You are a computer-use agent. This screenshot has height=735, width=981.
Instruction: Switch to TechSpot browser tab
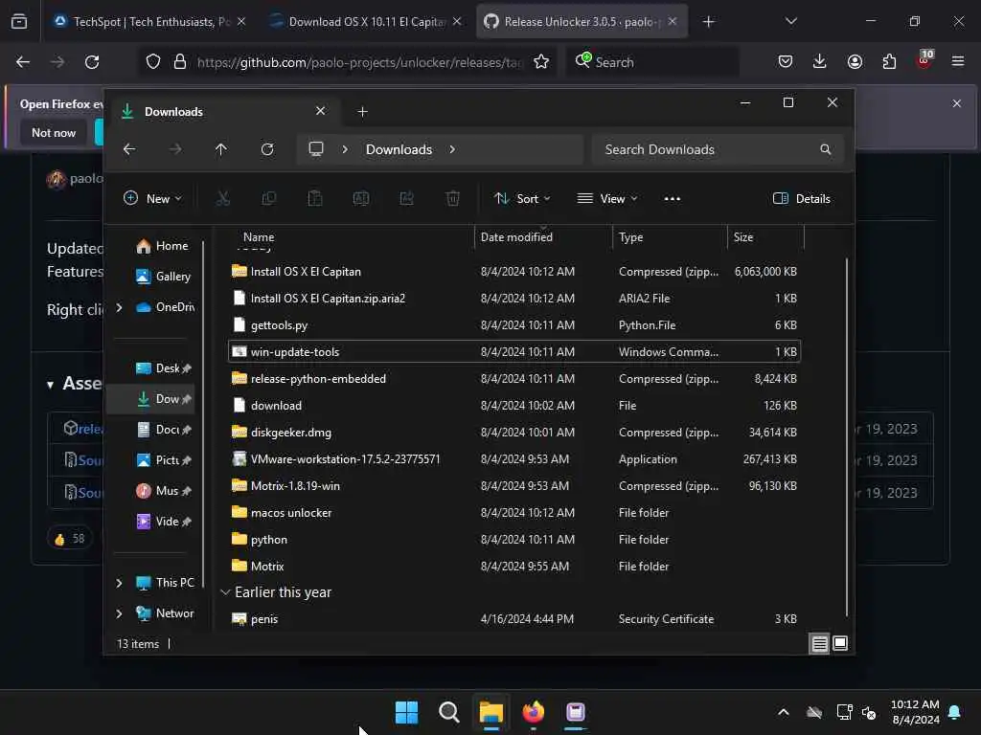[150, 21]
